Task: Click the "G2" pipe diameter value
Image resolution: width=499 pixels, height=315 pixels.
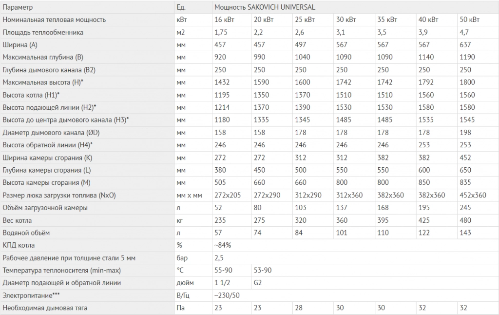Action: pos(258,283)
